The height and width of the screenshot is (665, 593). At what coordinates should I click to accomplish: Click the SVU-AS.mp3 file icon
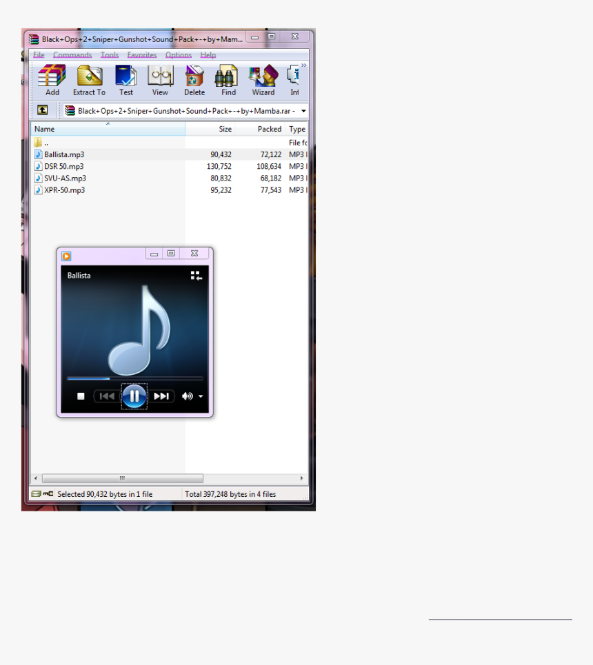coord(38,178)
